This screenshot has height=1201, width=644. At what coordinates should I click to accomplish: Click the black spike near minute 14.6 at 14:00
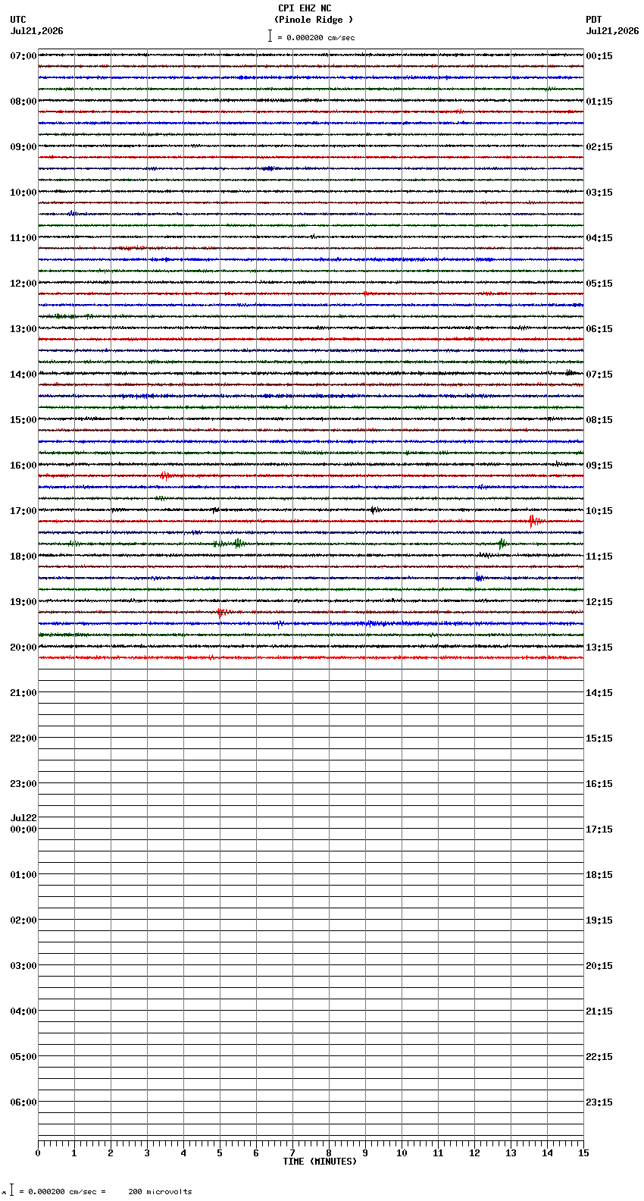568,372
